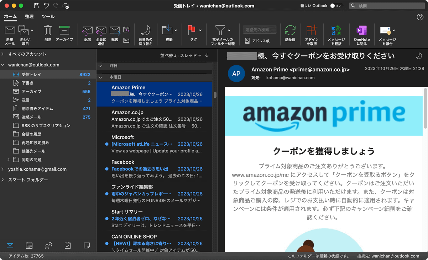
Task: Collapse the wanichan@outlook.com account
Action: [x=3, y=65]
